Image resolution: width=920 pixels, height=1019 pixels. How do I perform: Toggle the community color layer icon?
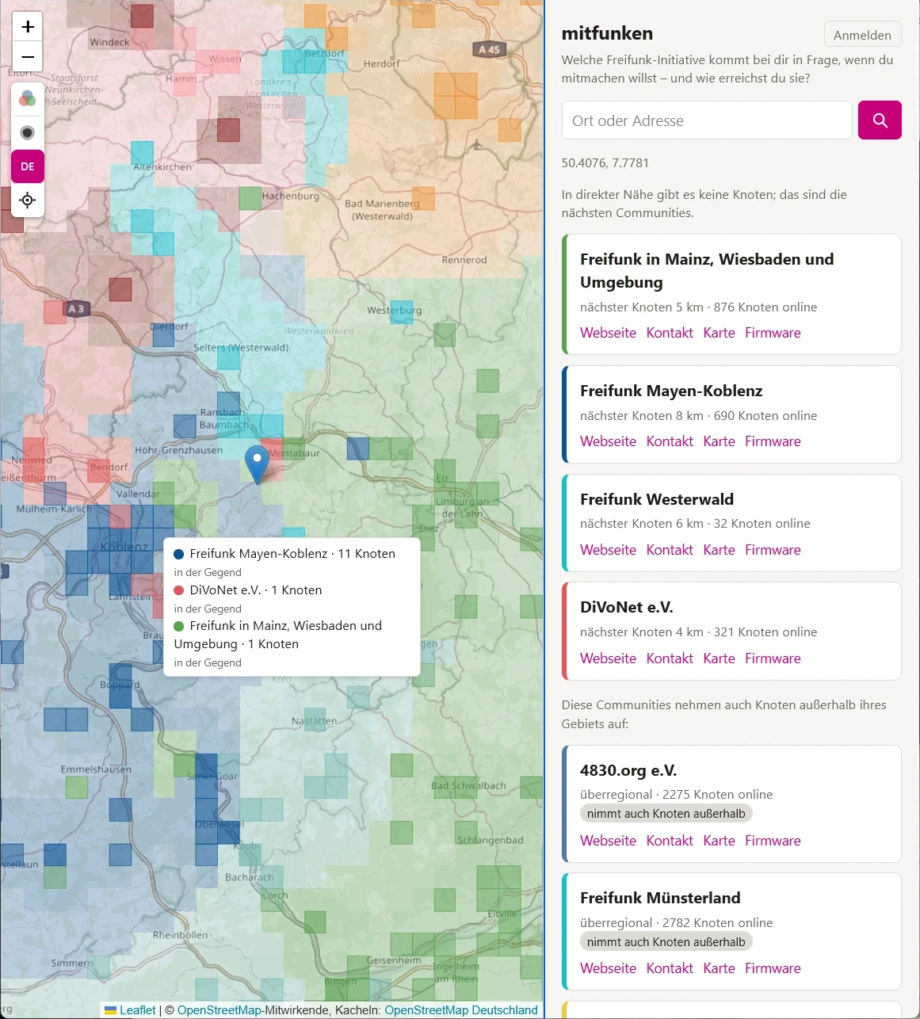point(28,99)
